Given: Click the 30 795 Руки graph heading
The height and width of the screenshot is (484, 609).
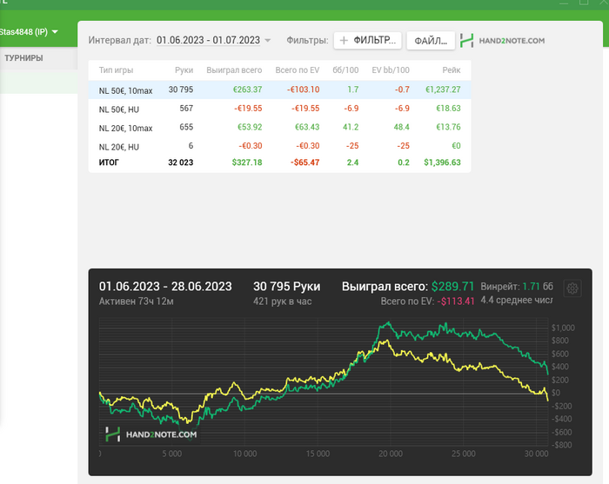Looking at the screenshot, I should [x=286, y=287].
